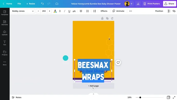Screen dimensions: 177x100
Task: Duplicate the page icon
Action: [107, 18]
